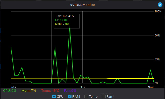Click the 'GPU: 0%' status readout

tap(10, 91)
